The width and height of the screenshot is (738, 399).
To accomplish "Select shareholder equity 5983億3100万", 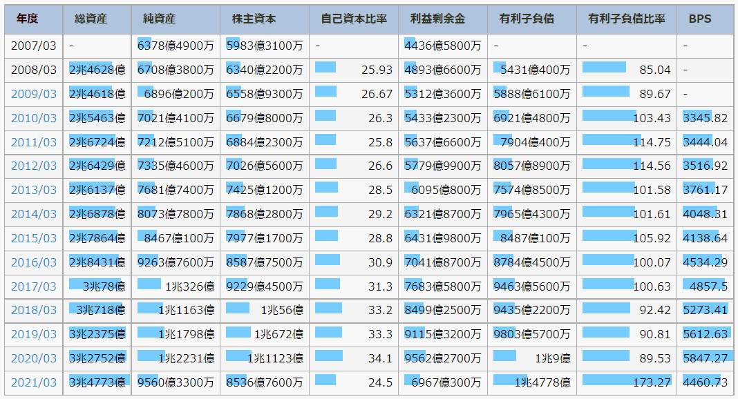I will coord(265,46).
